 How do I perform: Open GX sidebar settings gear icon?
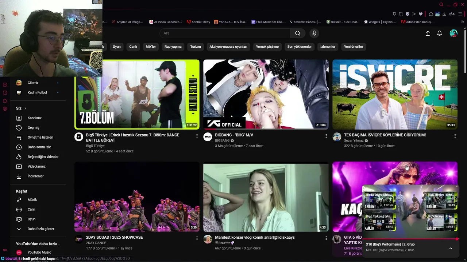pyautogui.click(x=5, y=109)
